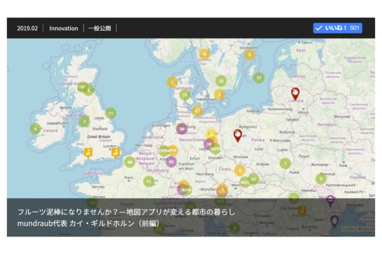Click the green cluster 4 over Ireland
This screenshot has height=254, width=382.
point(35,129)
